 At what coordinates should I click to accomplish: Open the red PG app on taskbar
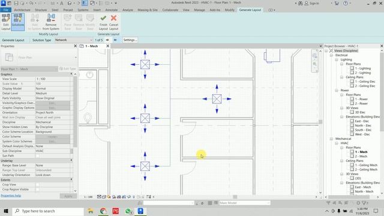[x=116, y=211]
